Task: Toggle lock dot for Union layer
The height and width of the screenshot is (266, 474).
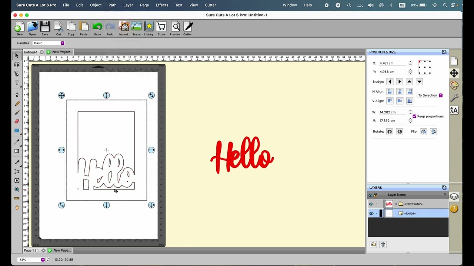Action: tap(376, 213)
